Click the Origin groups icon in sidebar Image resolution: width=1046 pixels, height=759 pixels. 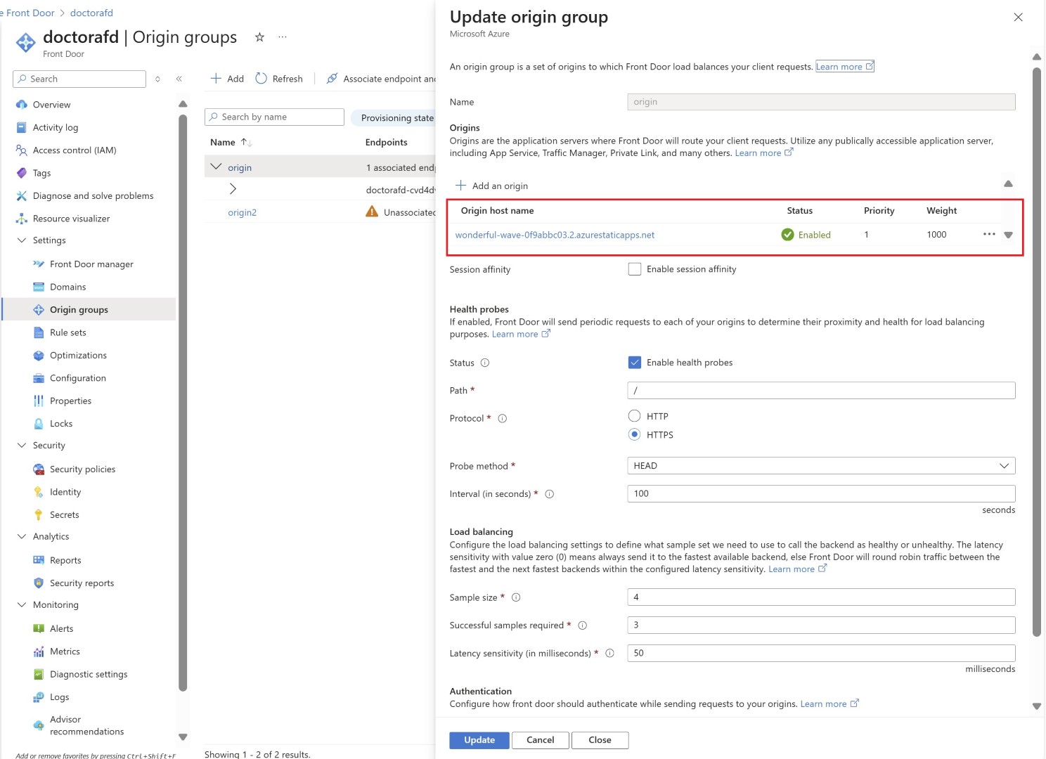[x=39, y=310]
